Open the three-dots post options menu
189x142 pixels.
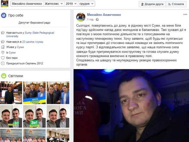point(185,15)
